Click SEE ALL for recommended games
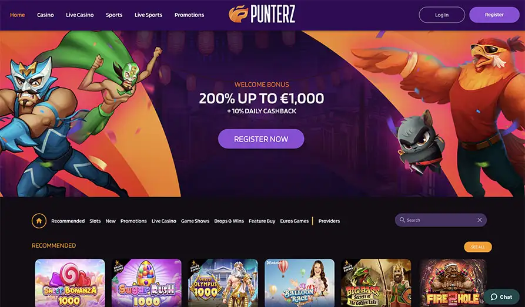This screenshot has width=525, height=307. [x=478, y=247]
